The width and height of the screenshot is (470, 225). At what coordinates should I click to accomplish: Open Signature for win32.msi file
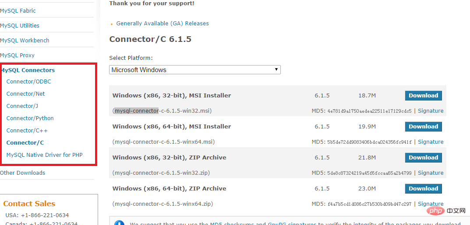431,111
